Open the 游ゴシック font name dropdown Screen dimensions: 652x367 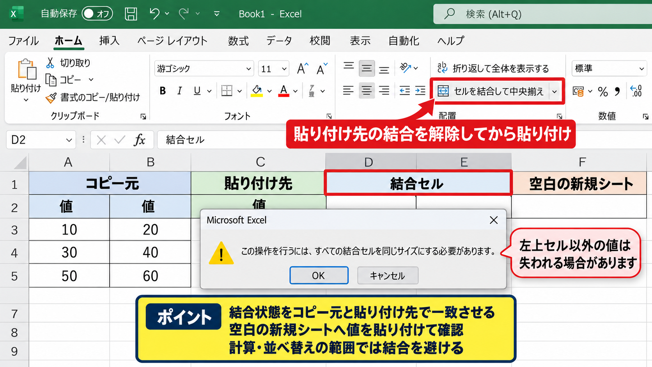coord(248,69)
